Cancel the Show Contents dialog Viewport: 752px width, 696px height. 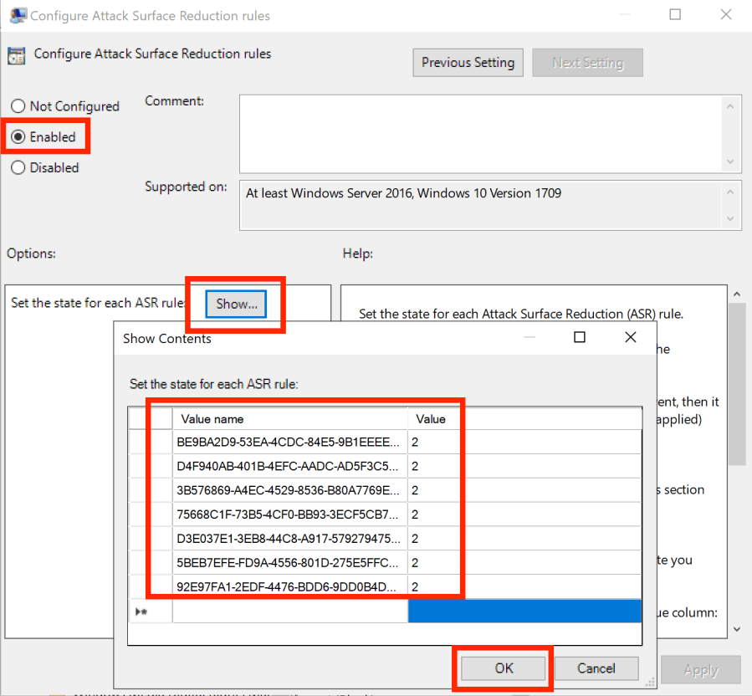[596, 668]
